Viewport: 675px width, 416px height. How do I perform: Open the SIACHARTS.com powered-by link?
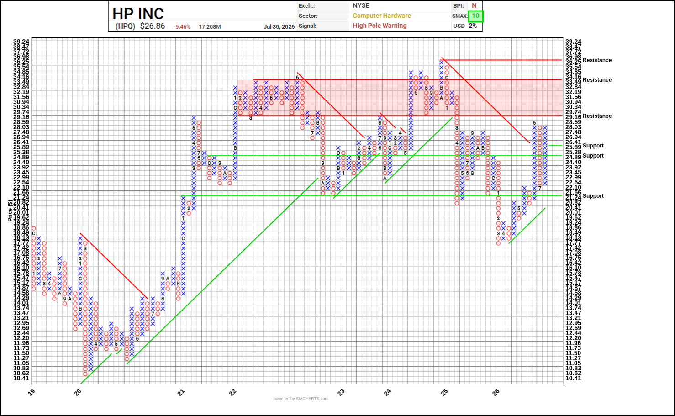[301, 399]
